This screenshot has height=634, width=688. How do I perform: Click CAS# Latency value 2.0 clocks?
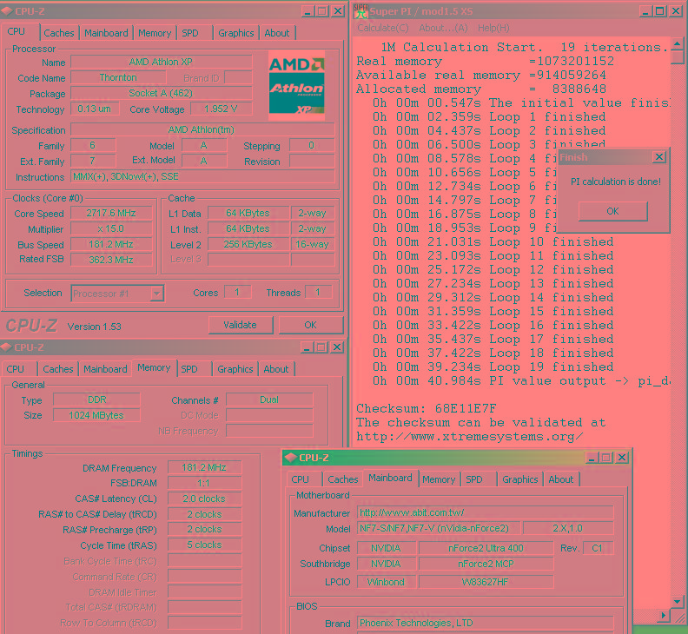[204, 499]
